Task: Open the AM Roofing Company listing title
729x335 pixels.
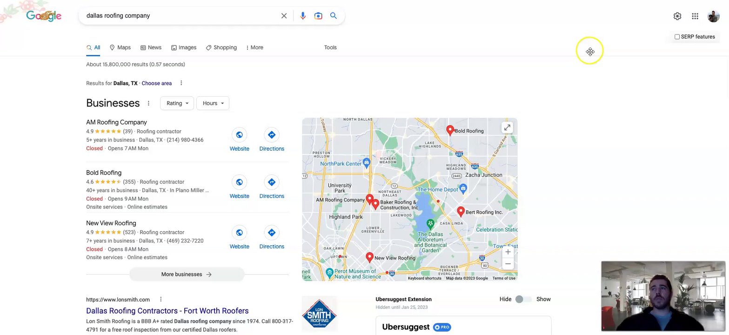Action: click(116, 122)
